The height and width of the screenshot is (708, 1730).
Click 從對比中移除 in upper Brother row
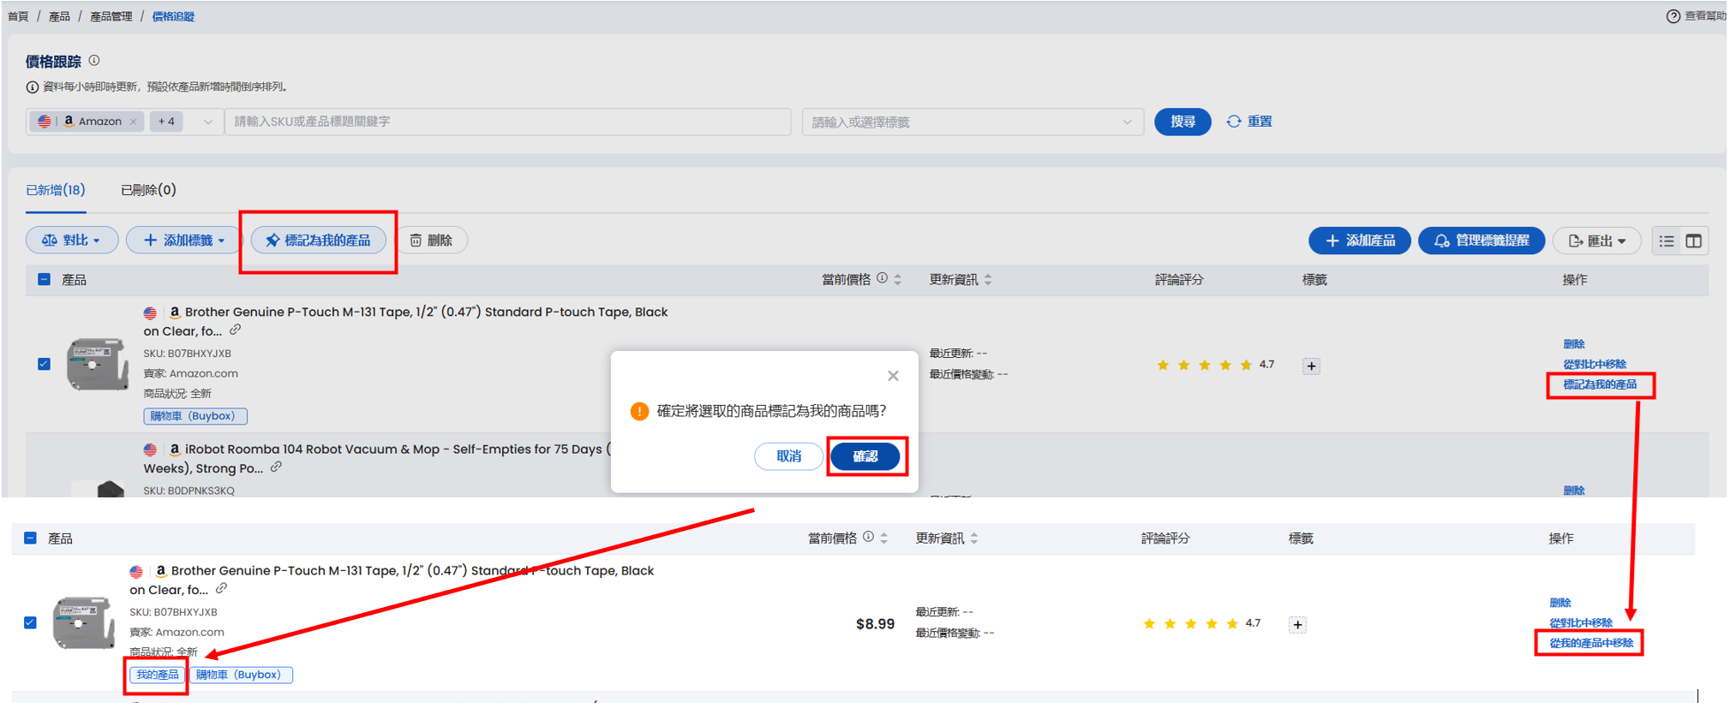pos(1595,364)
